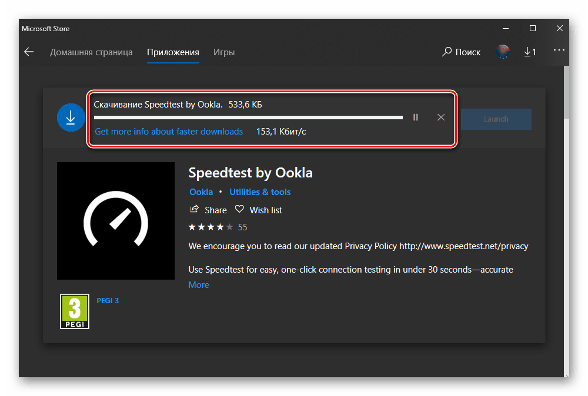
Task: Switch to Домашняя страница tab
Action: pos(91,52)
